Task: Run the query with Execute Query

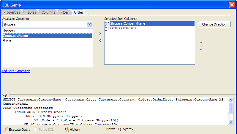Action: [x=18, y=130]
